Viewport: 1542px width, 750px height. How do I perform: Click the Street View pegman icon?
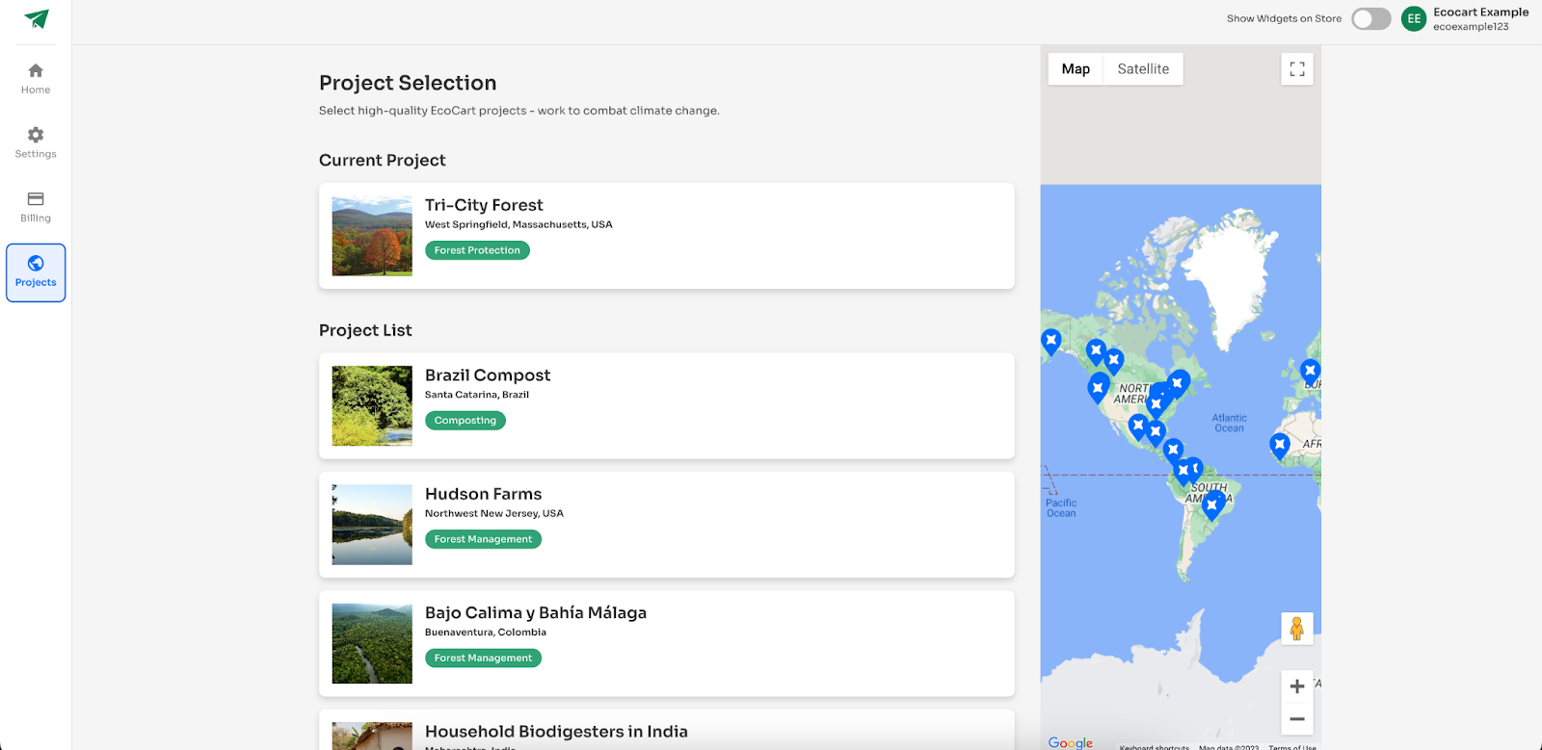pos(1297,629)
